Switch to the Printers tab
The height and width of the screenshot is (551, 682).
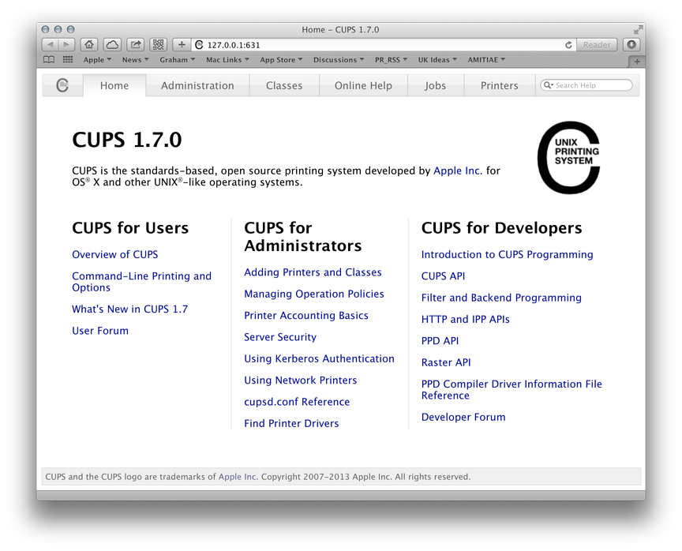pos(500,86)
